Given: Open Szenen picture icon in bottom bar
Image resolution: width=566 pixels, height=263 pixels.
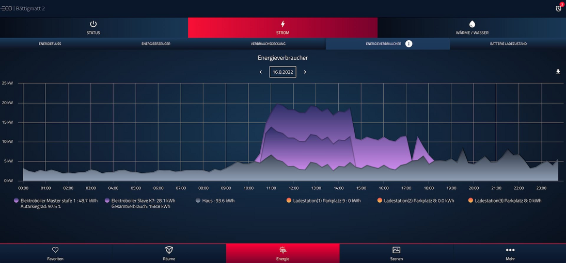Looking at the screenshot, I should point(396,250).
